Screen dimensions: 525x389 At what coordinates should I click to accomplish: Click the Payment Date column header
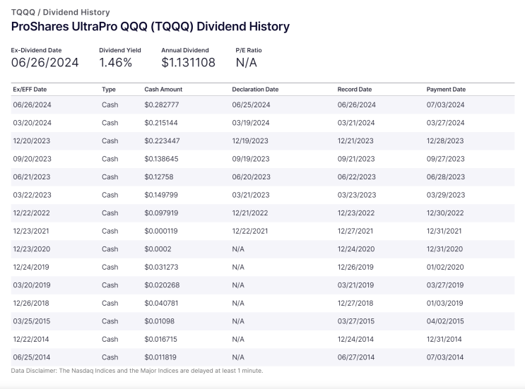(x=446, y=89)
